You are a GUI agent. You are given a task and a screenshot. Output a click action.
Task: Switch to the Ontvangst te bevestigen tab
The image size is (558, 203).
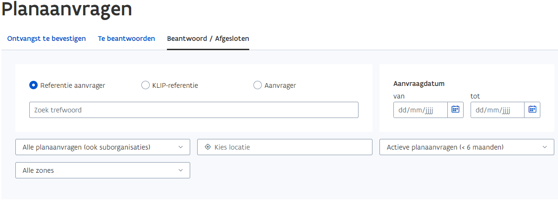click(x=46, y=39)
